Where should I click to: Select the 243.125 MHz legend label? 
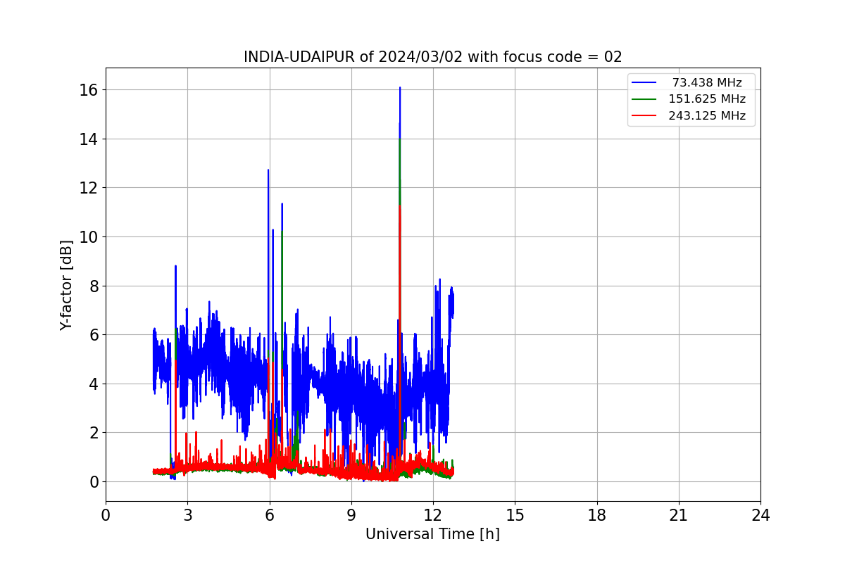tap(707, 116)
